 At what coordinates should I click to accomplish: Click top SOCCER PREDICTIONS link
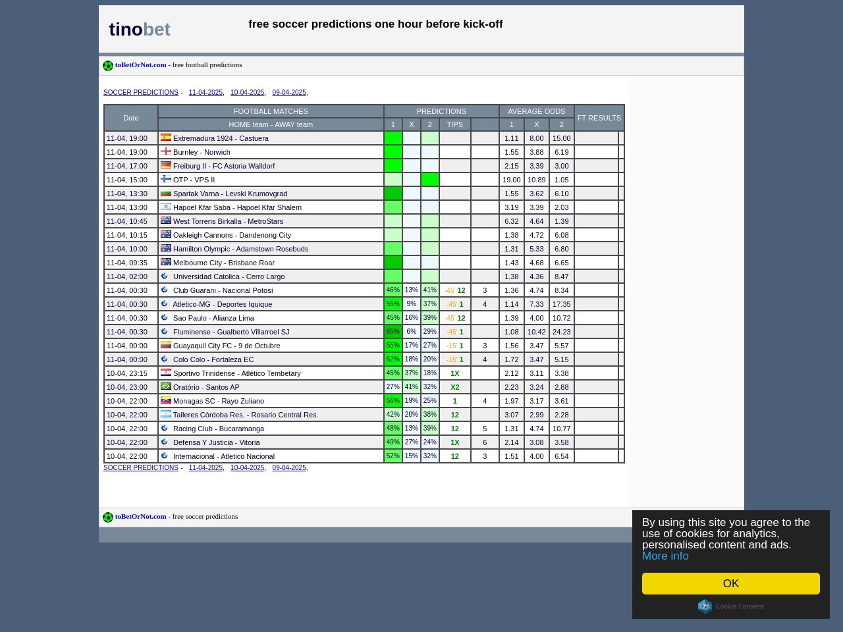(x=141, y=93)
